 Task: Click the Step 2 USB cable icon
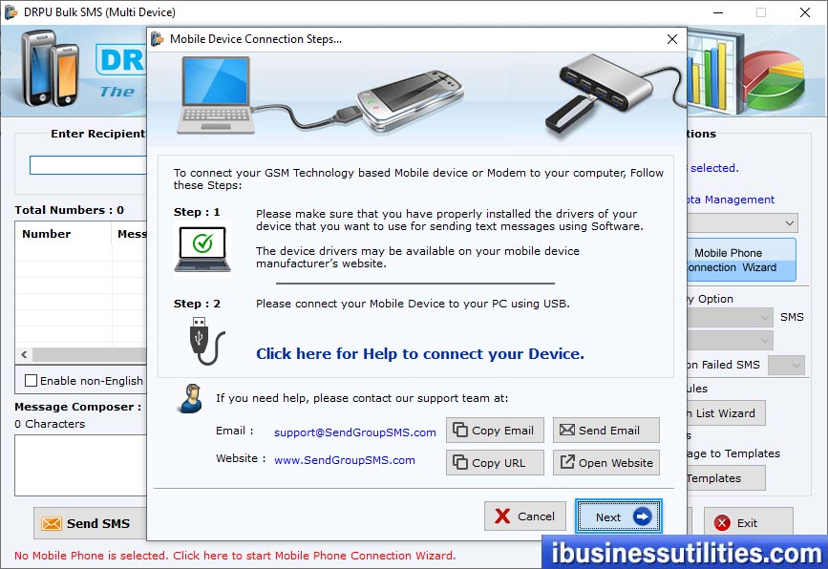coord(206,341)
